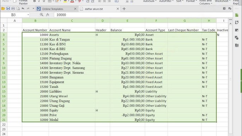242x136 pixels.
Task: Switch to Online Templates tab
Action: pos(53,9)
